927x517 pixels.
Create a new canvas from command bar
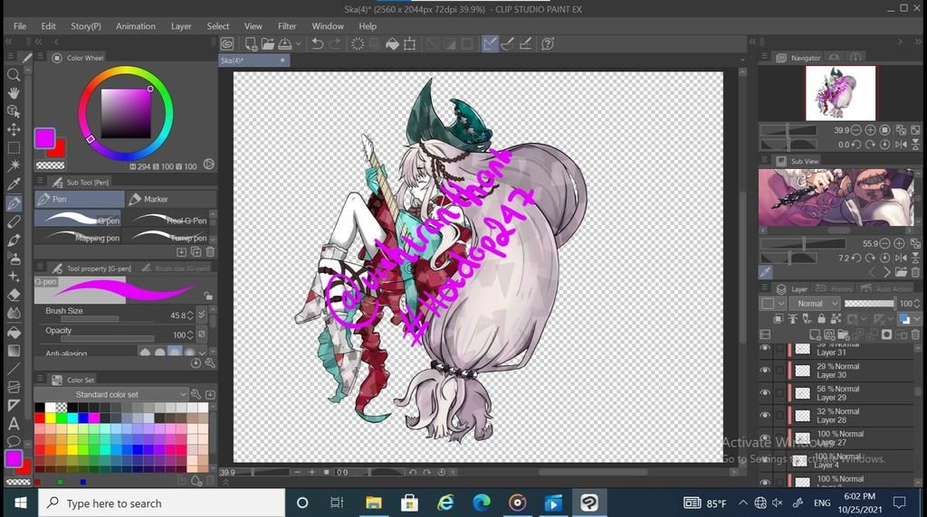251,43
